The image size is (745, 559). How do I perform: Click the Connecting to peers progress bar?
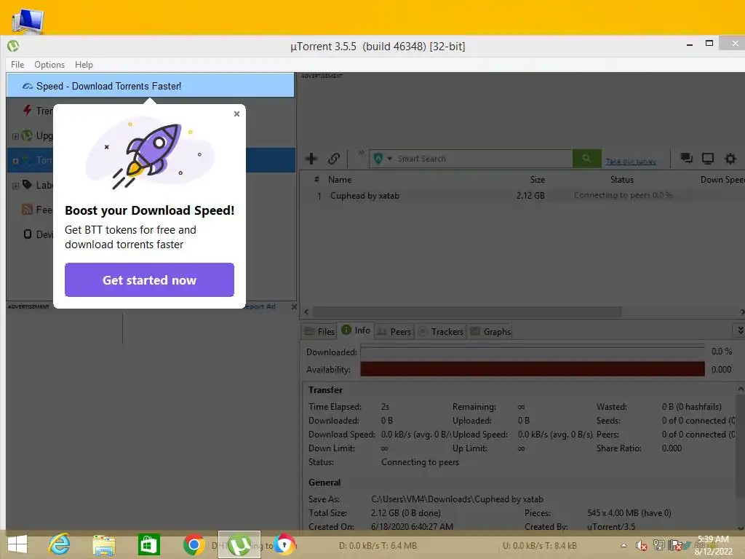point(623,195)
